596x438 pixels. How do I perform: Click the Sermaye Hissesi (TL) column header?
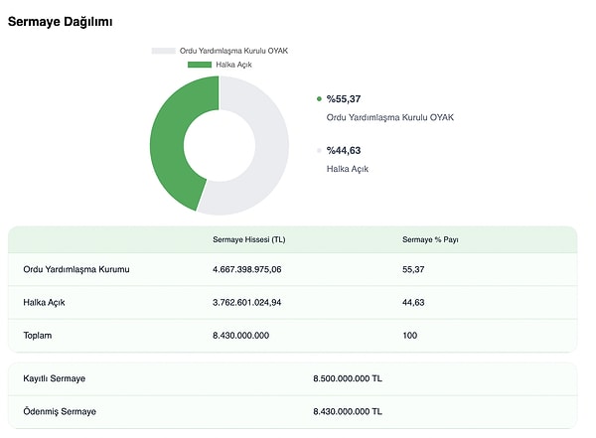(249, 239)
